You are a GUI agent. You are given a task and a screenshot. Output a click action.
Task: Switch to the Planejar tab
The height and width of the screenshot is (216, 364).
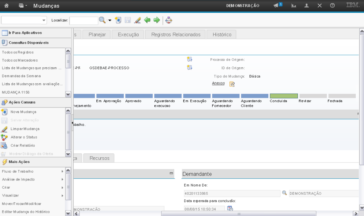(x=96, y=35)
